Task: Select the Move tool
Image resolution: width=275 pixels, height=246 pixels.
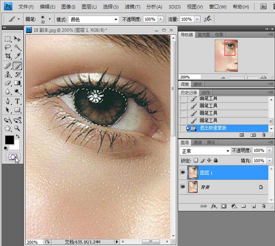Action: tap(17, 39)
